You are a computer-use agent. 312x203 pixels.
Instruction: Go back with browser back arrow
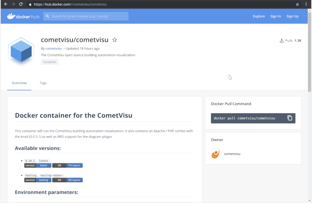click(6, 4)
